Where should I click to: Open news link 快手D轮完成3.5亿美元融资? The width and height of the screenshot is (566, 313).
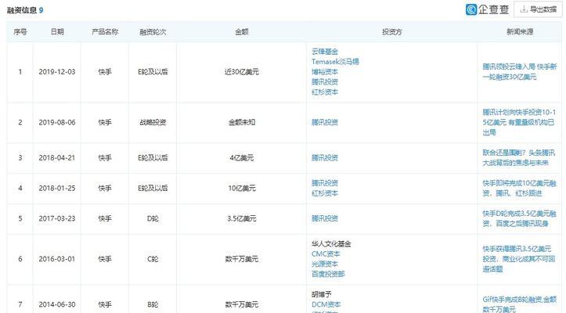tap(520, 218)
